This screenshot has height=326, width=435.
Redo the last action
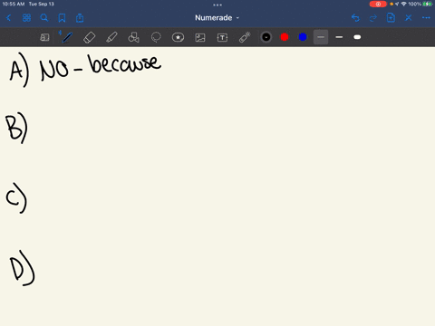(373, 18)
